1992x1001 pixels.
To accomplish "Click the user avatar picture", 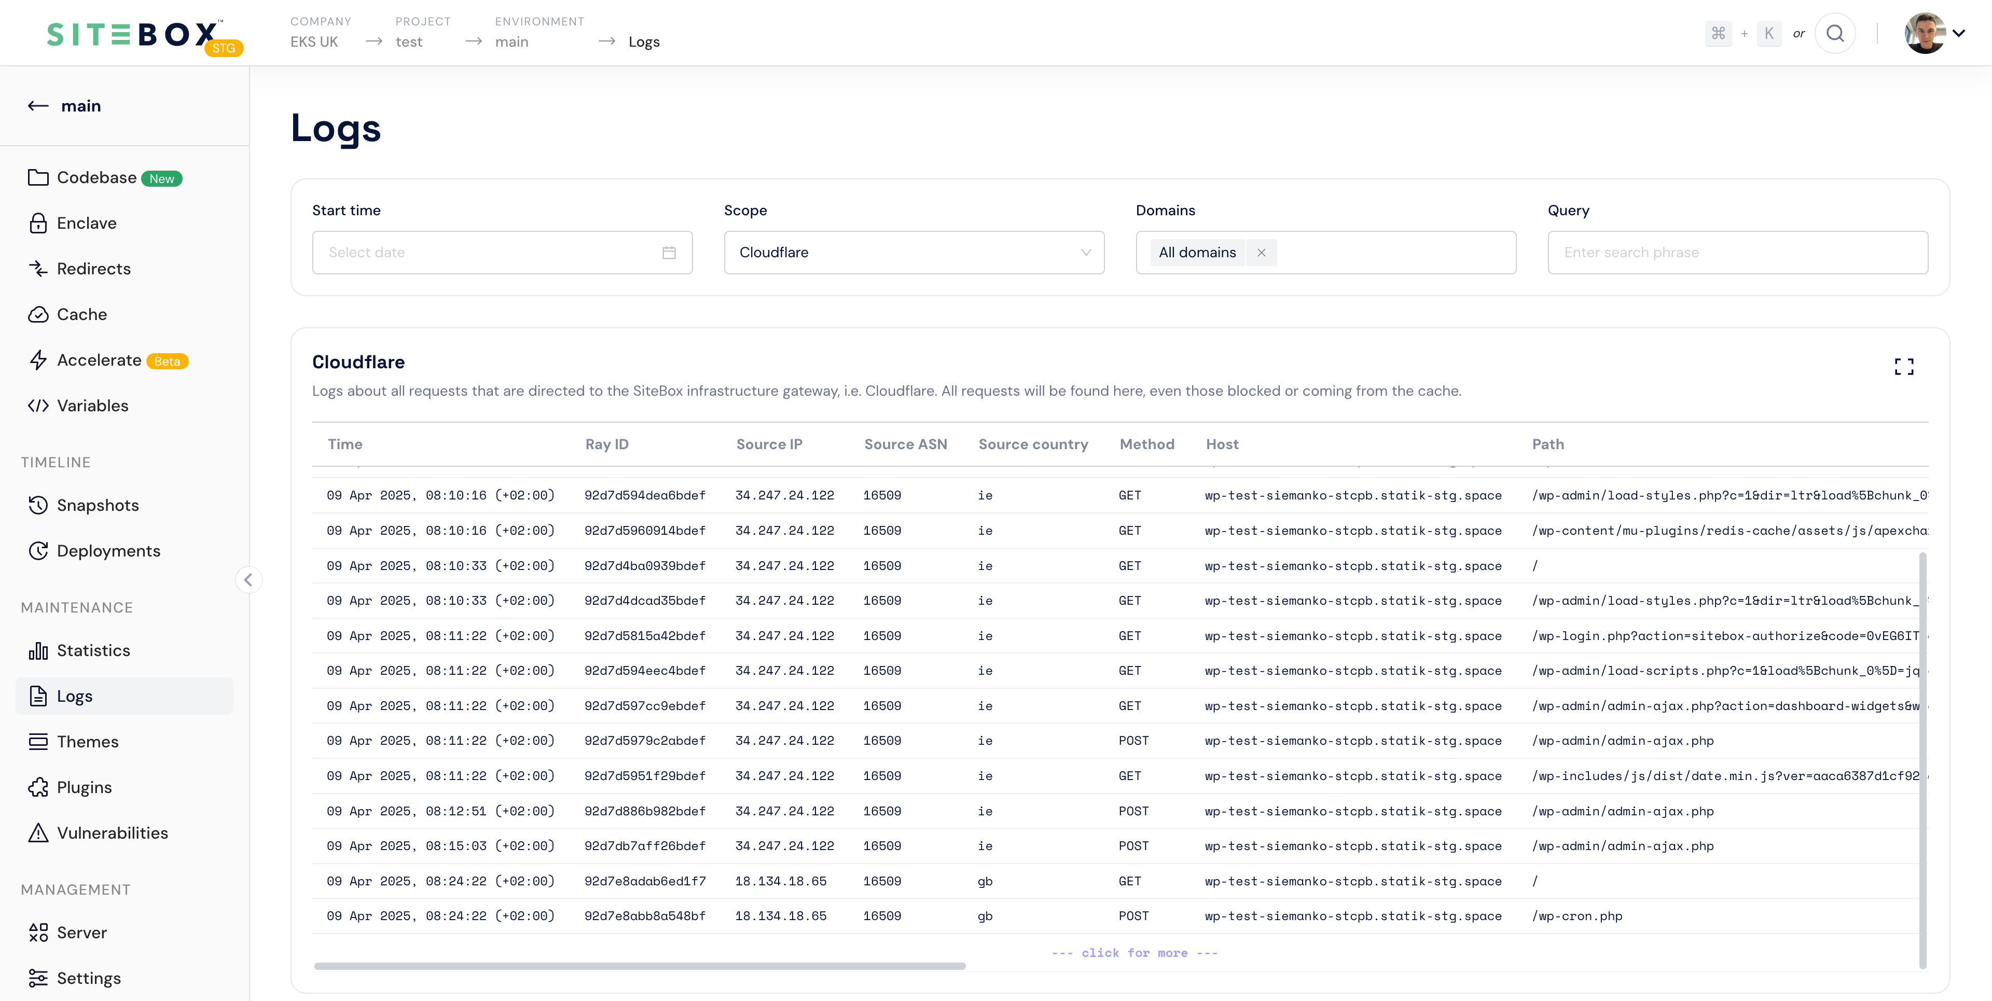I will point(1926,33).
